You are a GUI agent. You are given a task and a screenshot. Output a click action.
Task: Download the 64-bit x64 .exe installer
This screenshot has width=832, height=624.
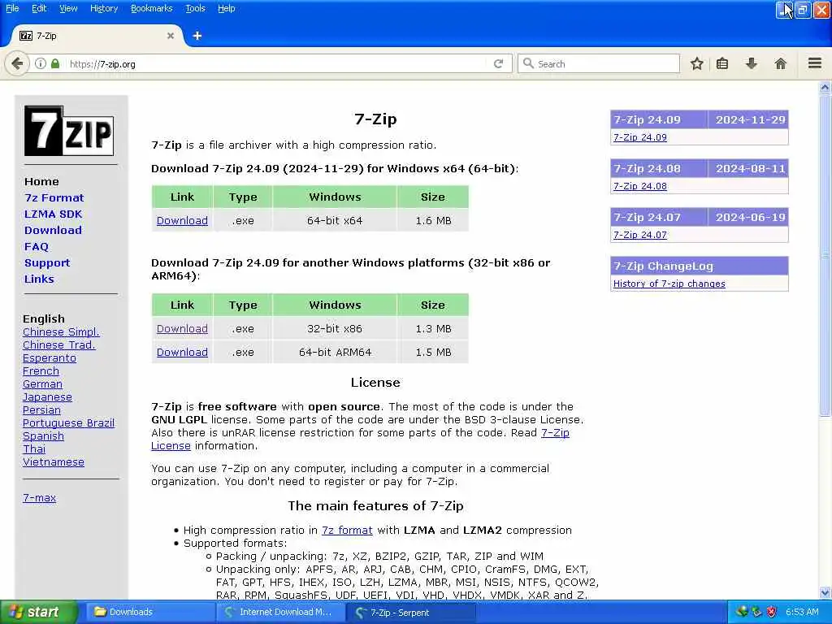click(x=182, y=220)
